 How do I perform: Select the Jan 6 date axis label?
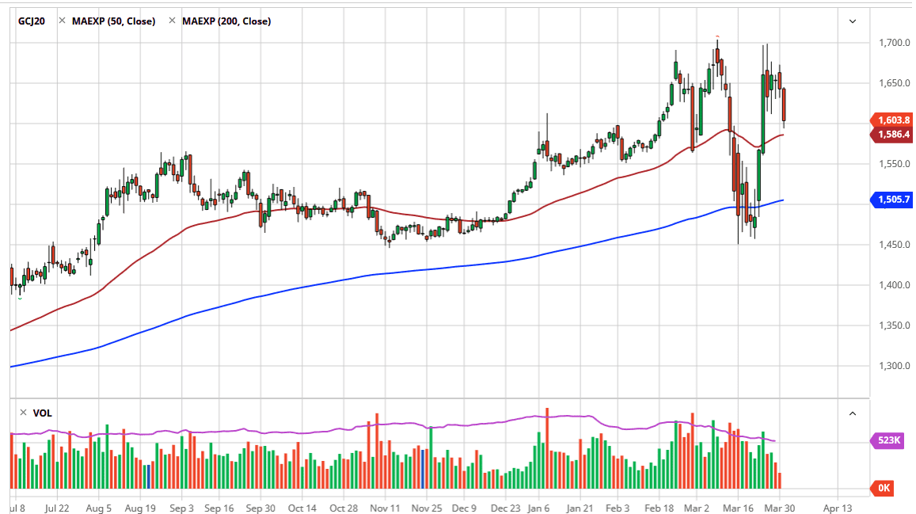click(538, 508)
